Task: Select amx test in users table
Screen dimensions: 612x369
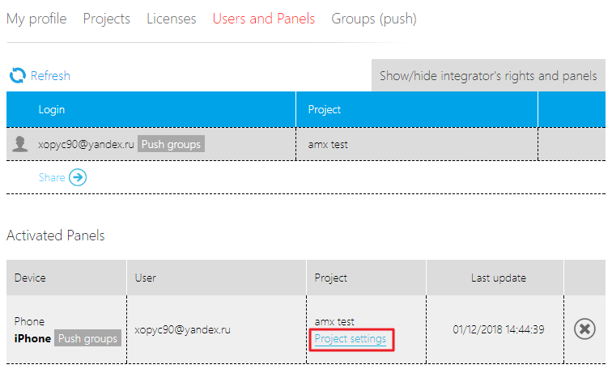Action: (x=328, y=145)
